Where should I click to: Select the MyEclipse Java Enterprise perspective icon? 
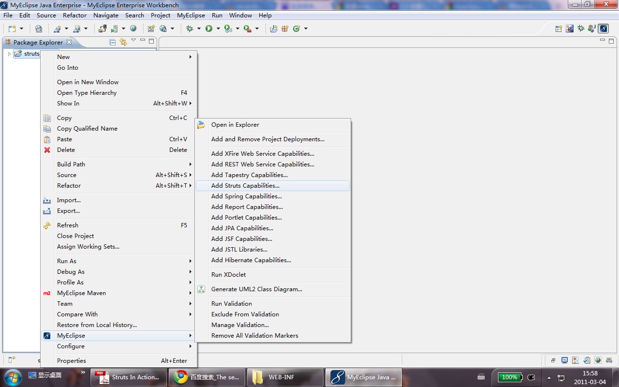[603, 29]
